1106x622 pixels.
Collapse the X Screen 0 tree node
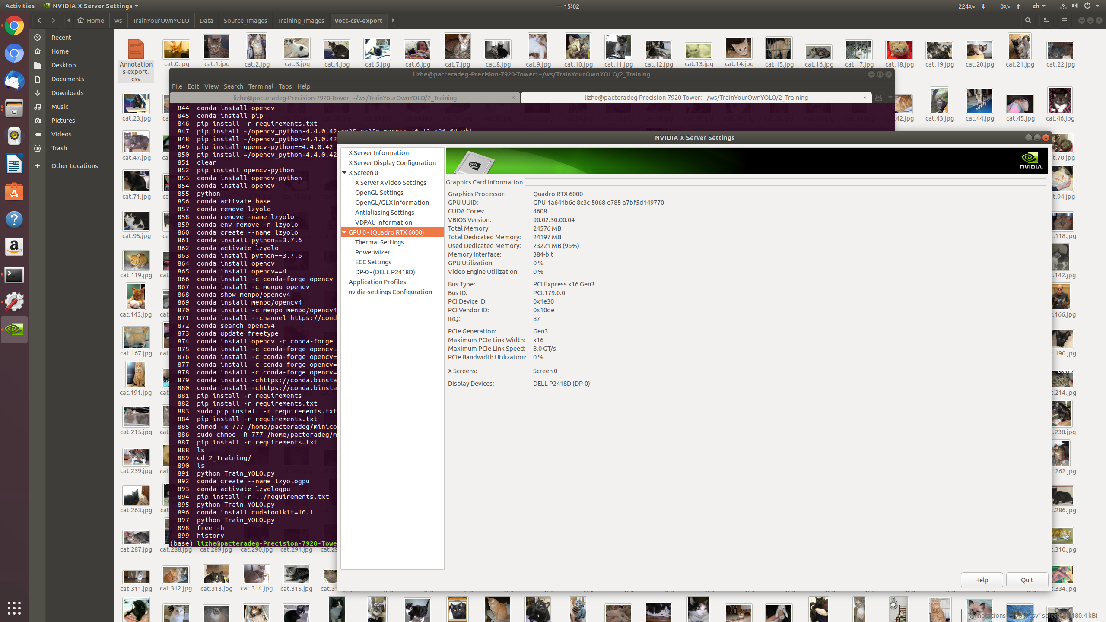coord(344,173)
